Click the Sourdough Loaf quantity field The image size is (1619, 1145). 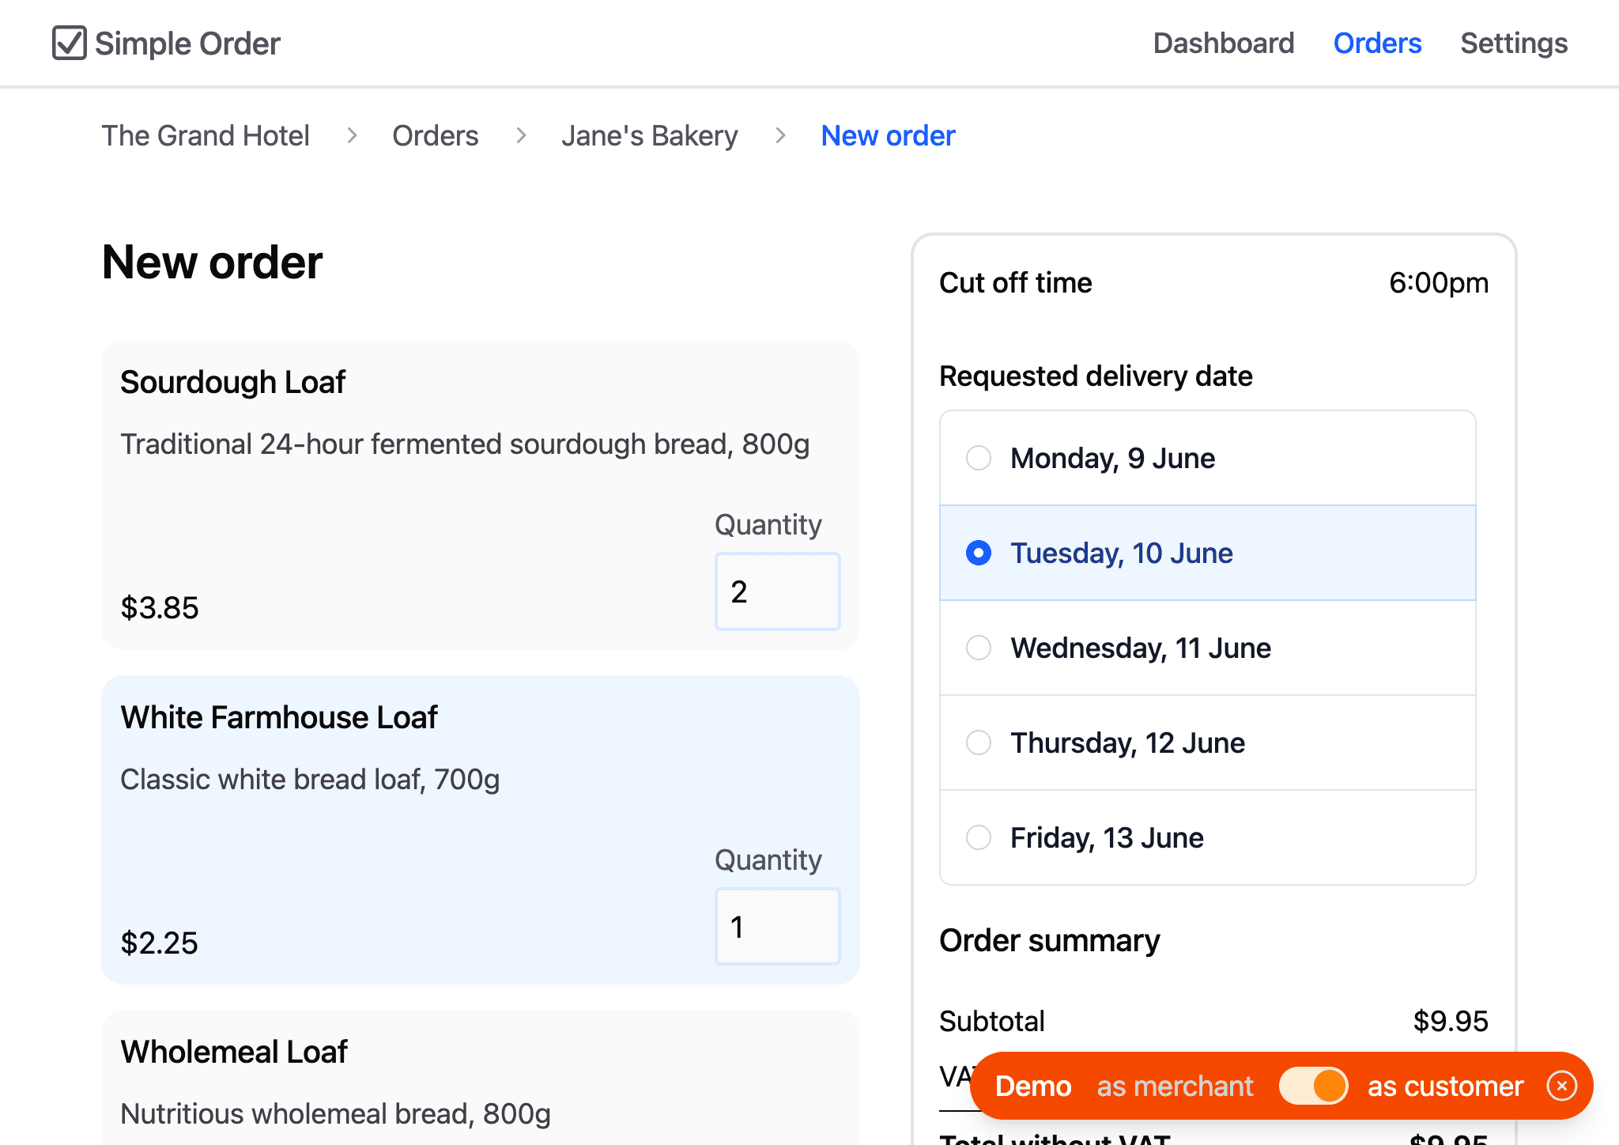777,591
